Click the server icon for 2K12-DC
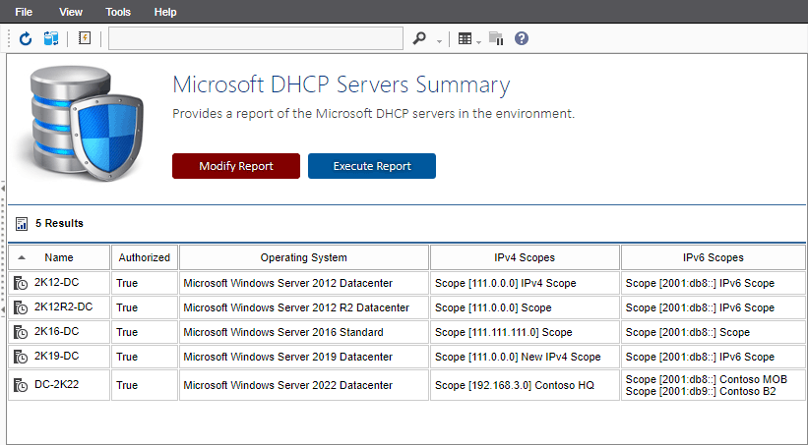The image size is (808, 445). tap(21, 283)
